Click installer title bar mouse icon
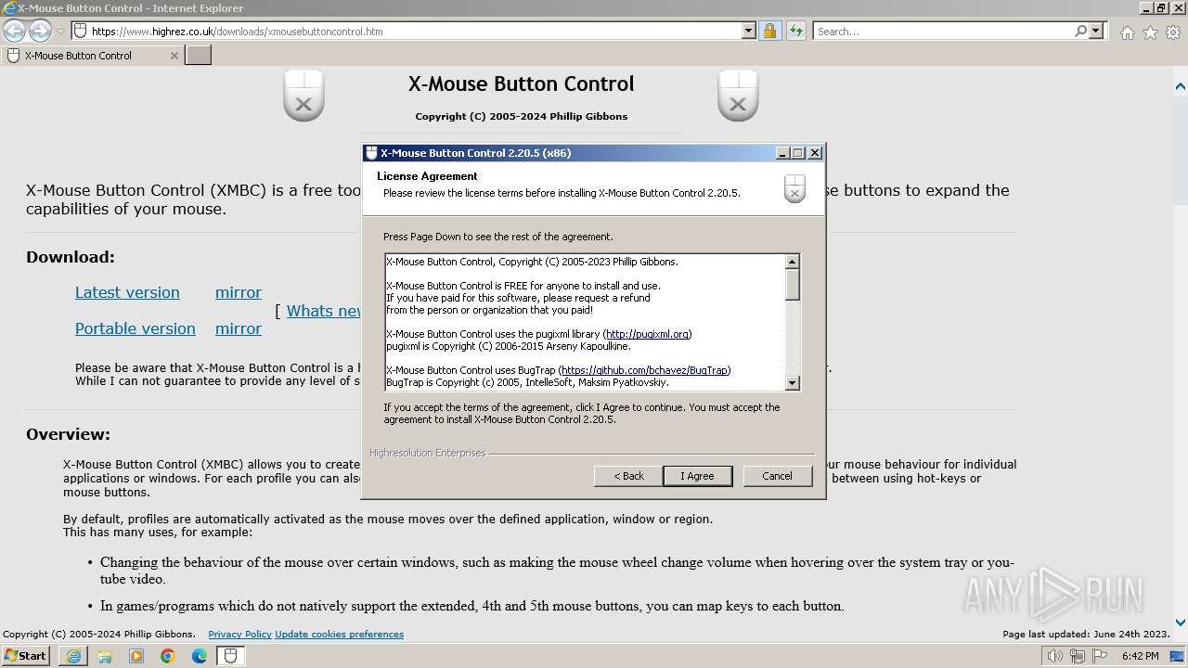Image resolution: width=1188 pixels, height=668 pixels. [371, 153]
